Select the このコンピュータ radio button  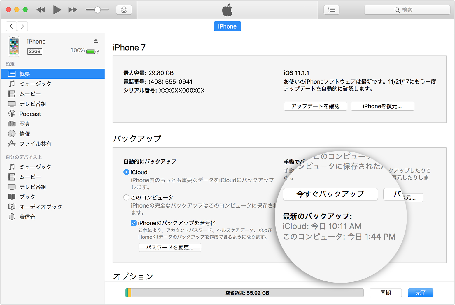pos(126,198)
